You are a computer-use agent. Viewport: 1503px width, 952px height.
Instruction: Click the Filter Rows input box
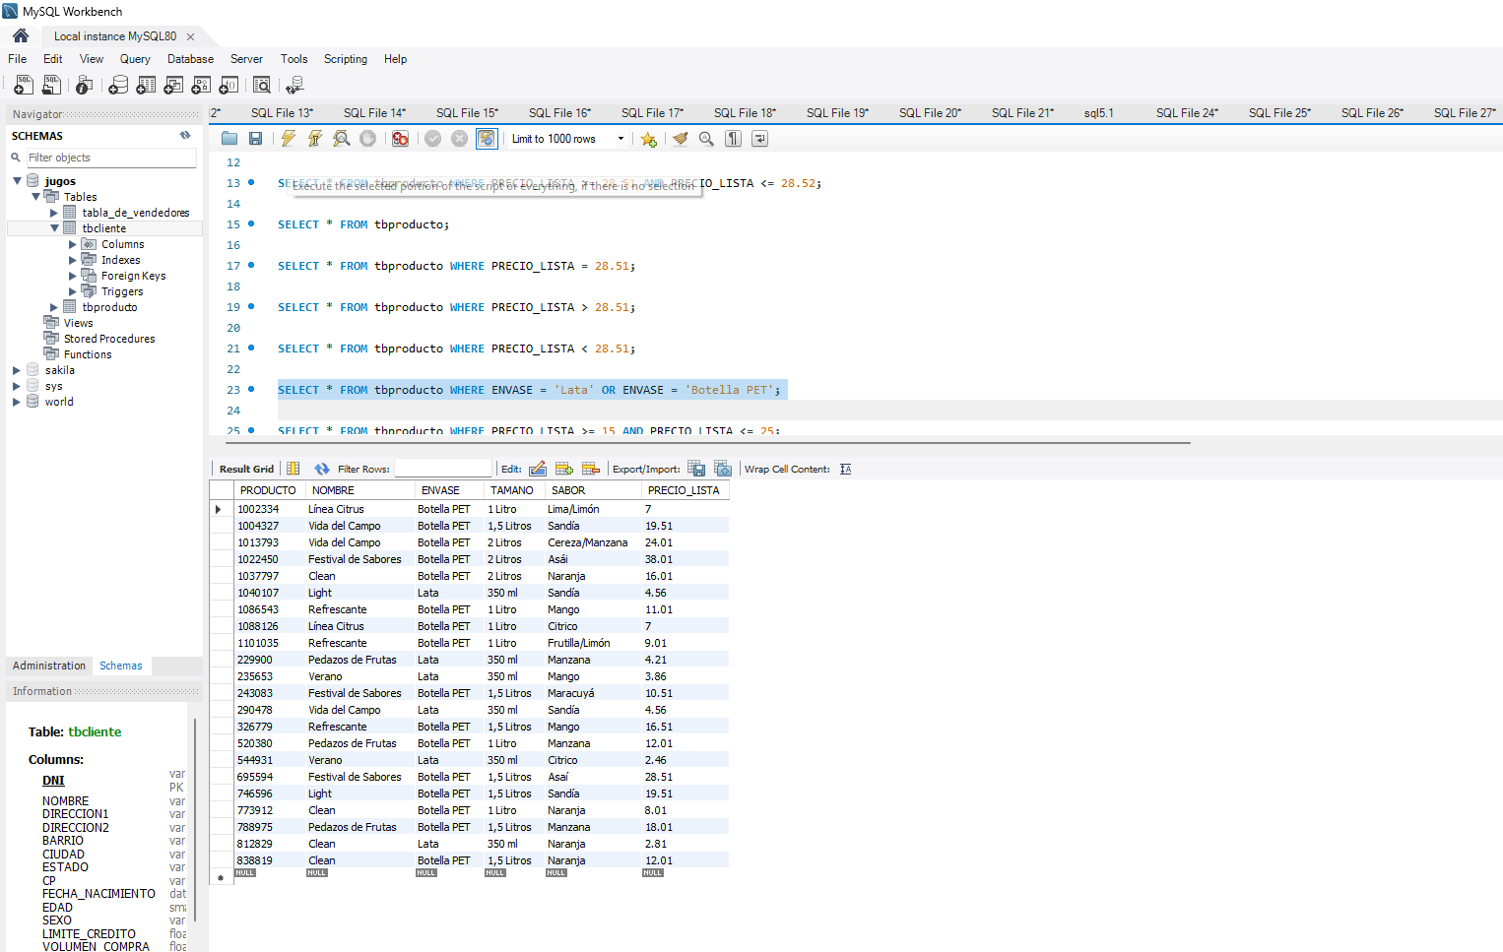point(442,469)
